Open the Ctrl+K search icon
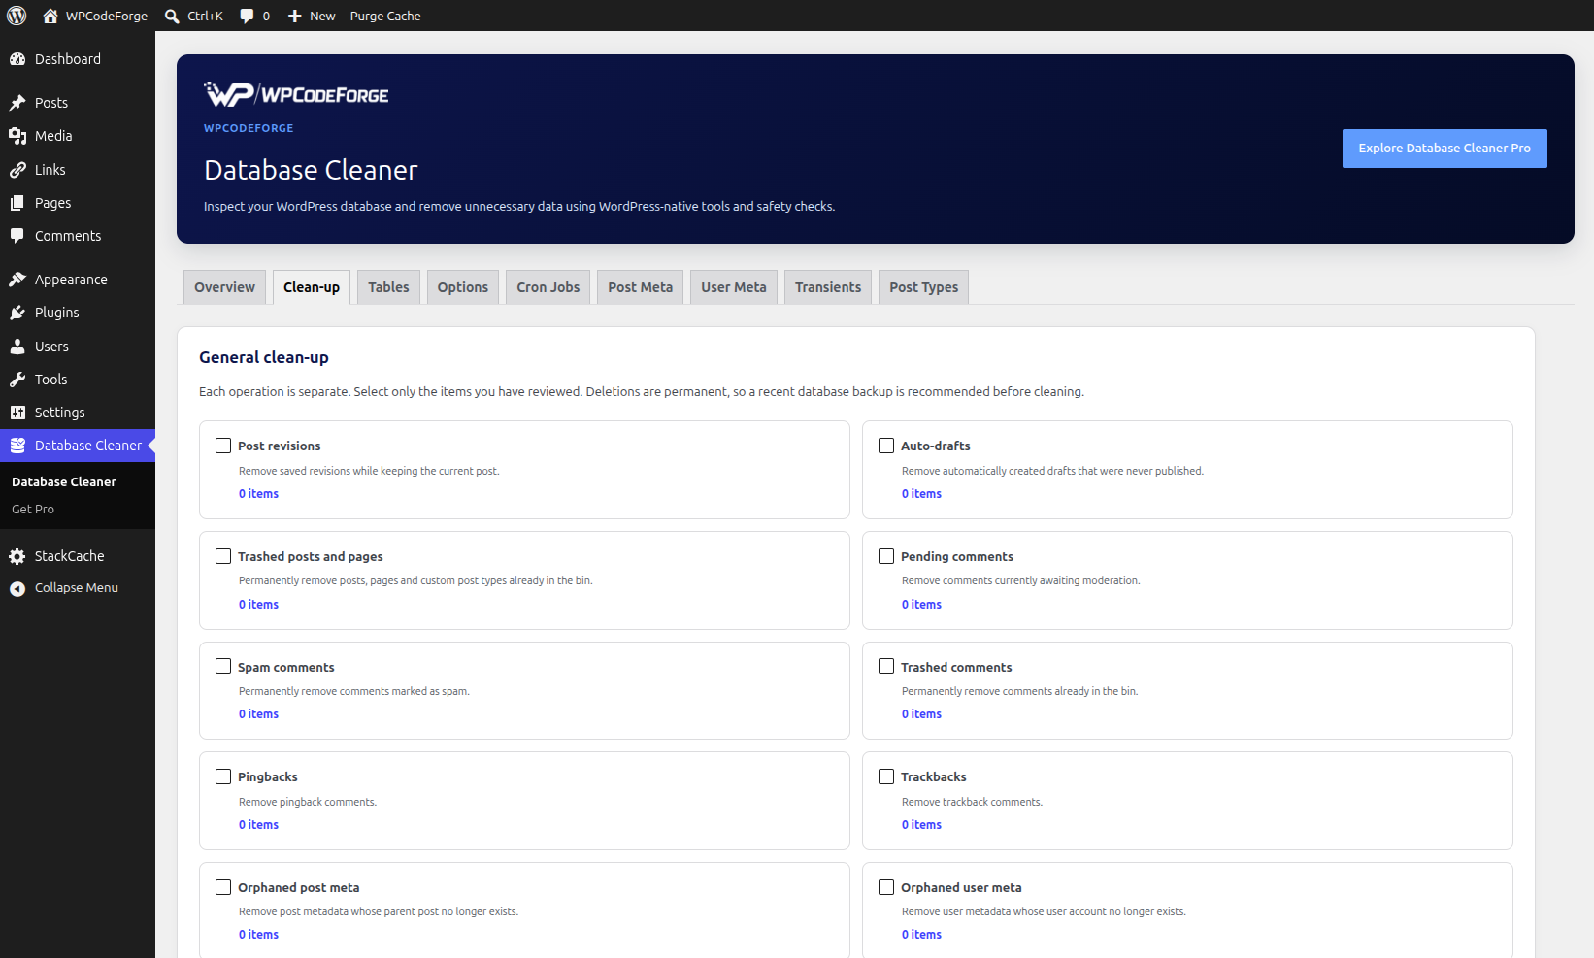Screen dimensions: 1594x958 click(x=172, y=16)
